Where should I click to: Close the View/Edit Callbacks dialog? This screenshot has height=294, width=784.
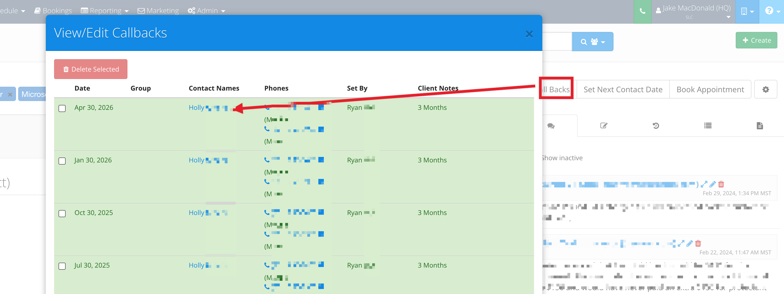pyautogui.click(x=529, y=34)
